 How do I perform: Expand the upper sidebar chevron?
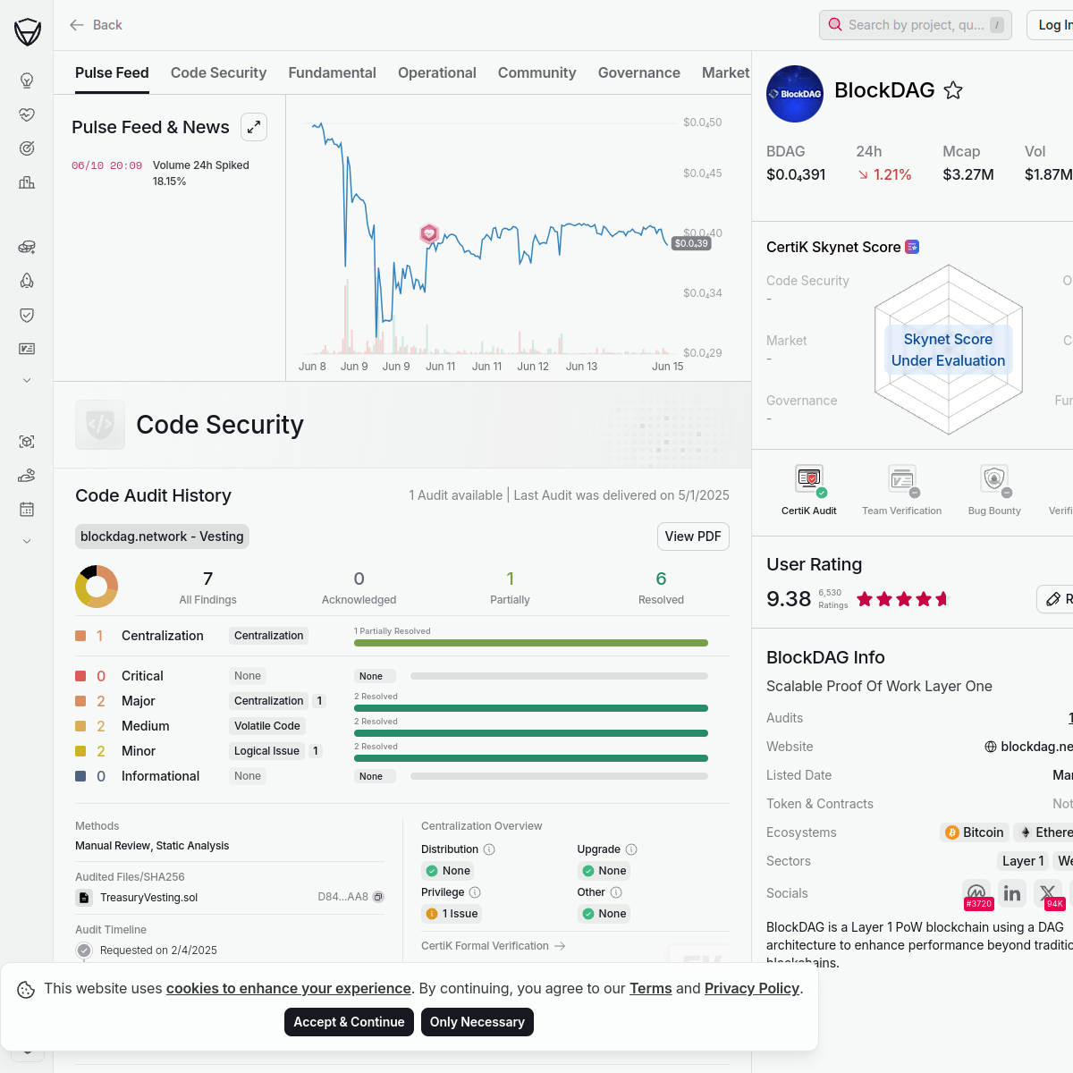tap(27, 380)
